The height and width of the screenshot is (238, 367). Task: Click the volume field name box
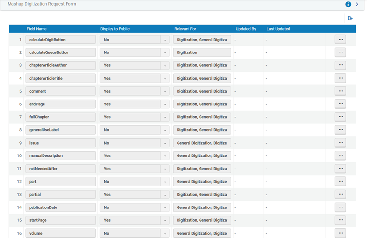(61, 233)
